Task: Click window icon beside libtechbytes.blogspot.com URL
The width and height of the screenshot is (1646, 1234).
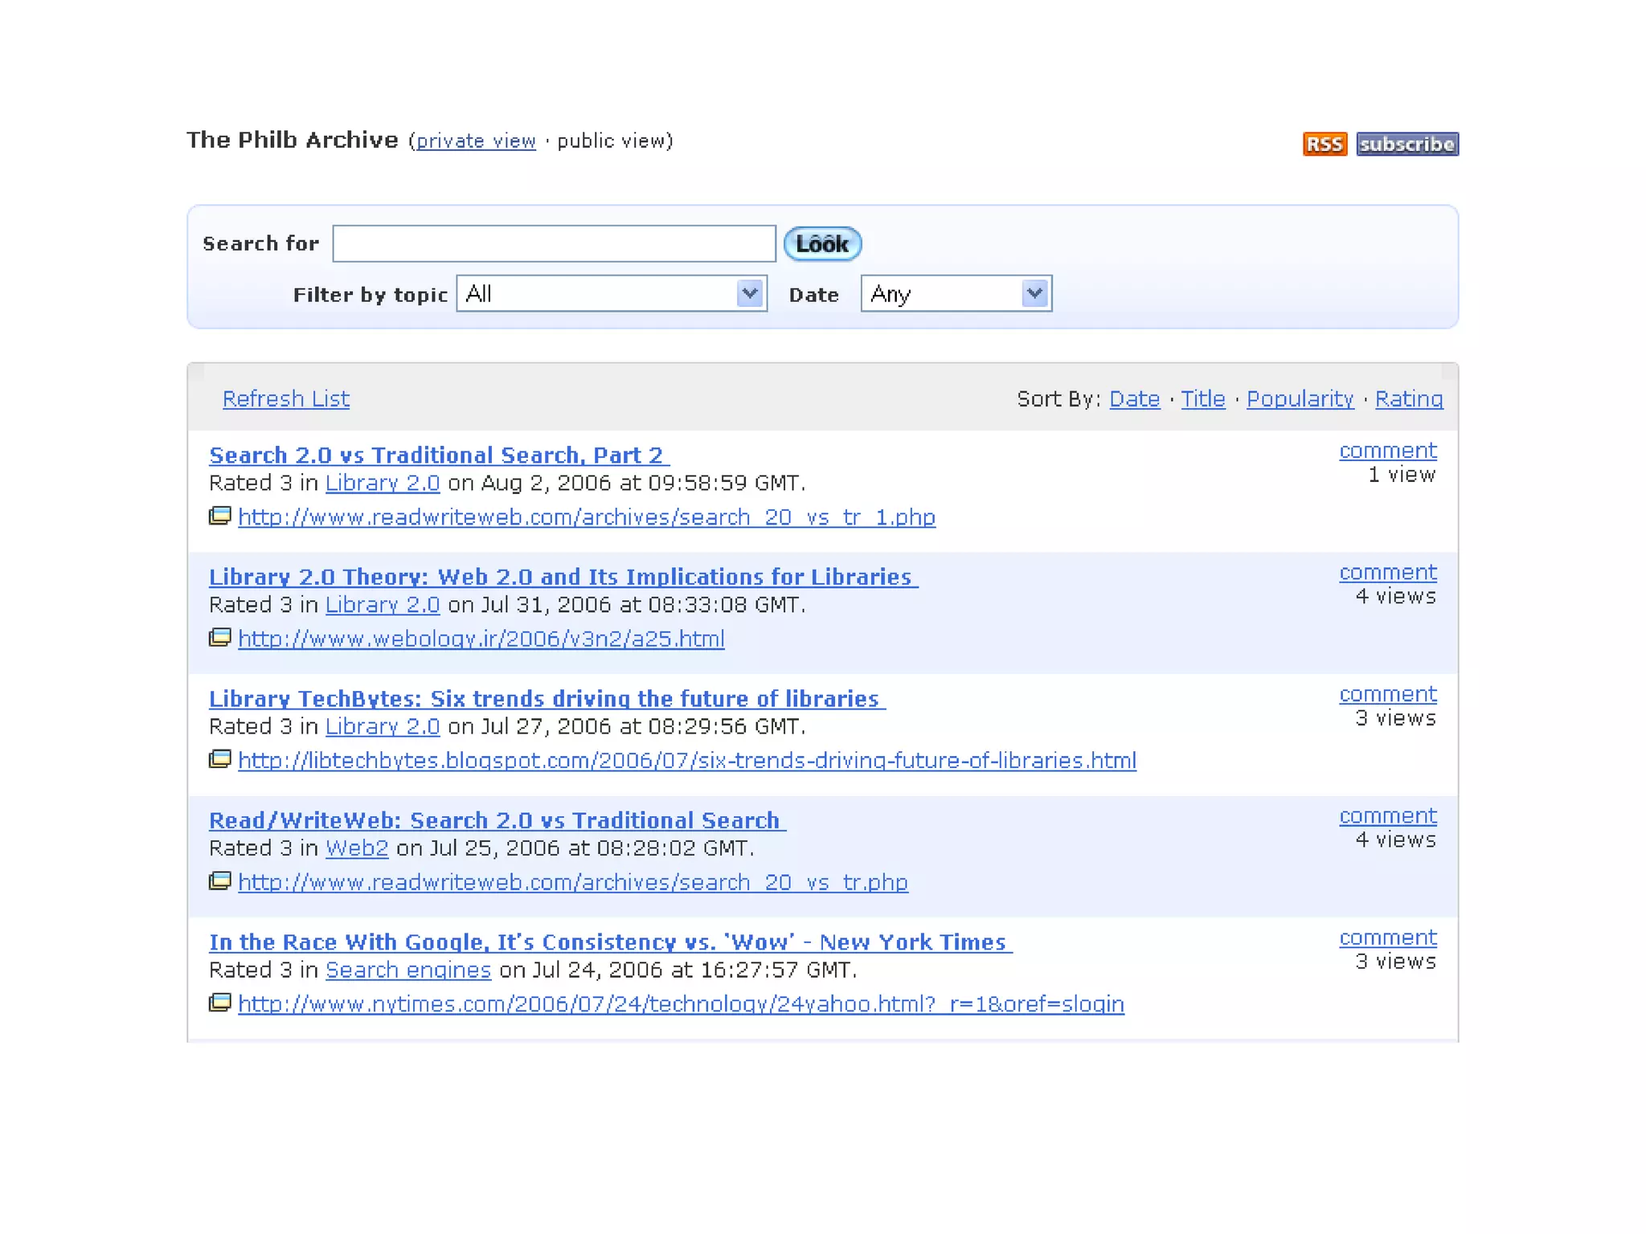Action: tap(219, 759)
